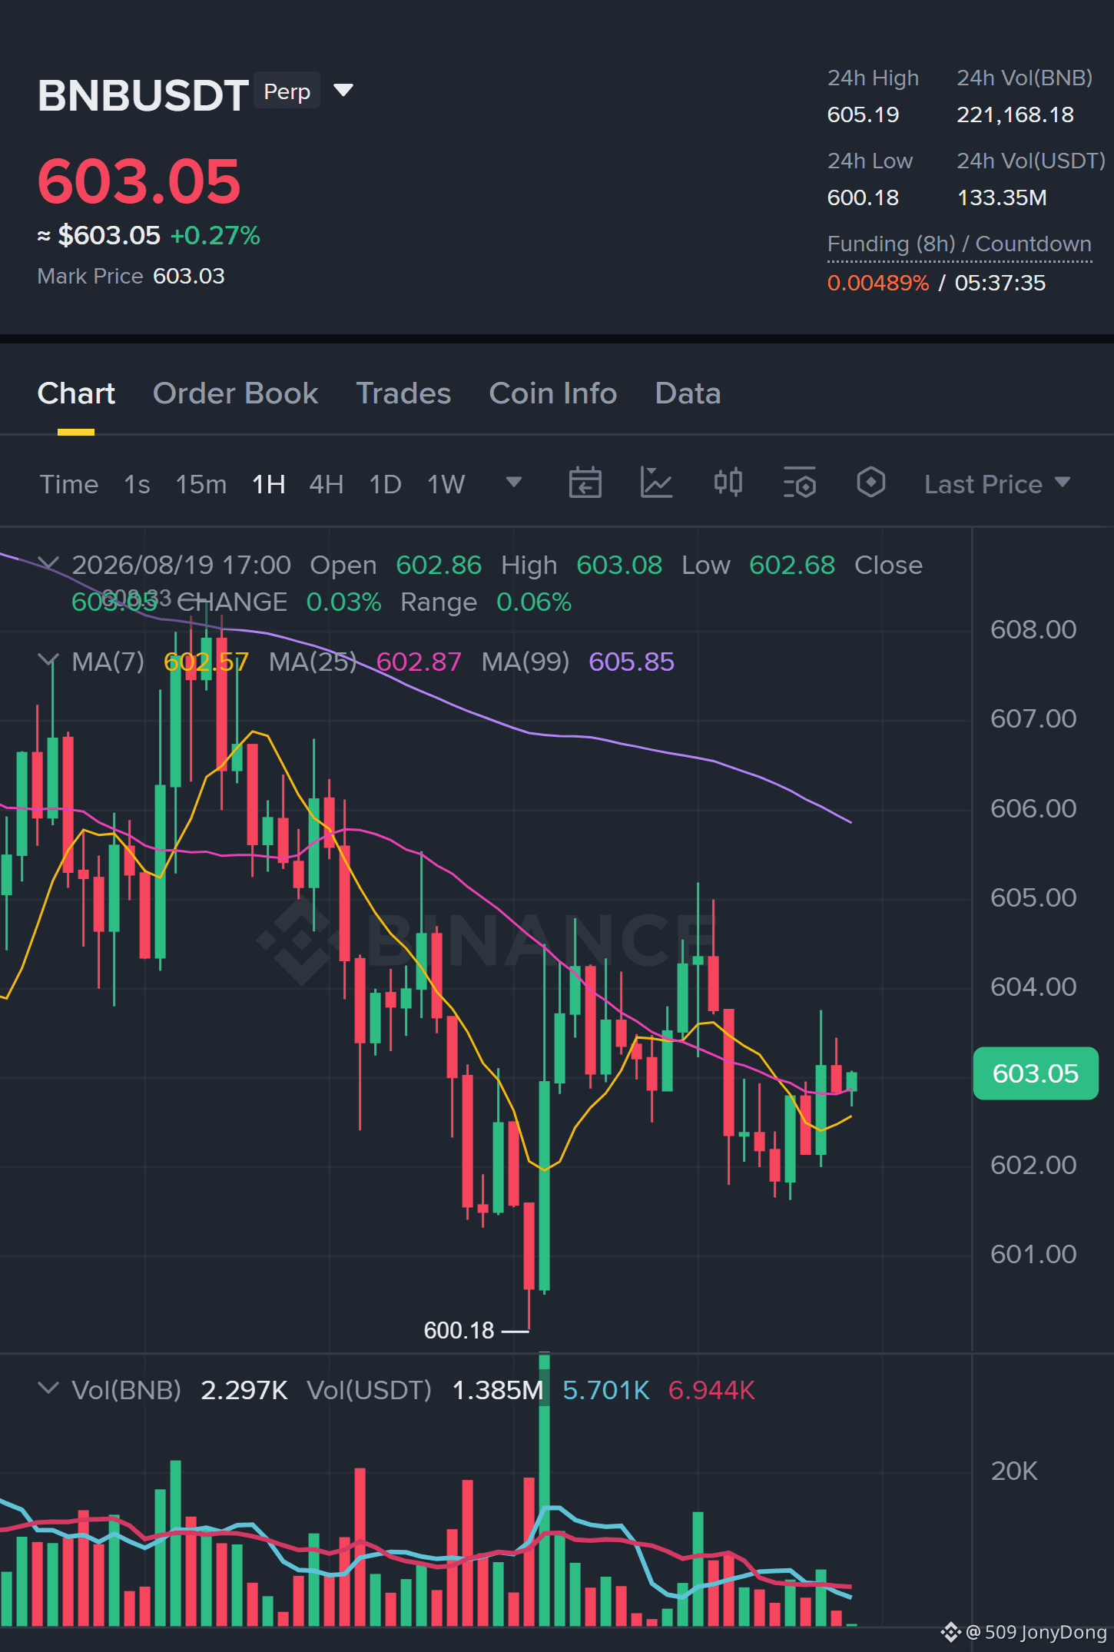The height and width of the screenshot is (1652, 1114).
Task: Expand the more time intervals dropdown
Action: [x=514, y=483]
